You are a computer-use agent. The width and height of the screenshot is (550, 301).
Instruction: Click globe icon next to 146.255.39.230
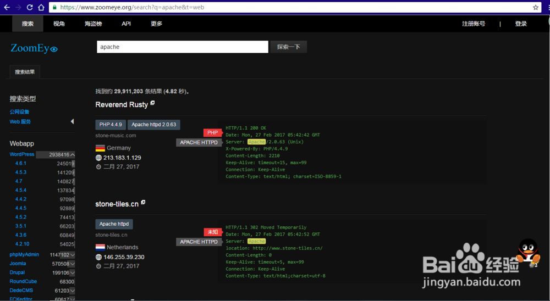tap(98, 257)
